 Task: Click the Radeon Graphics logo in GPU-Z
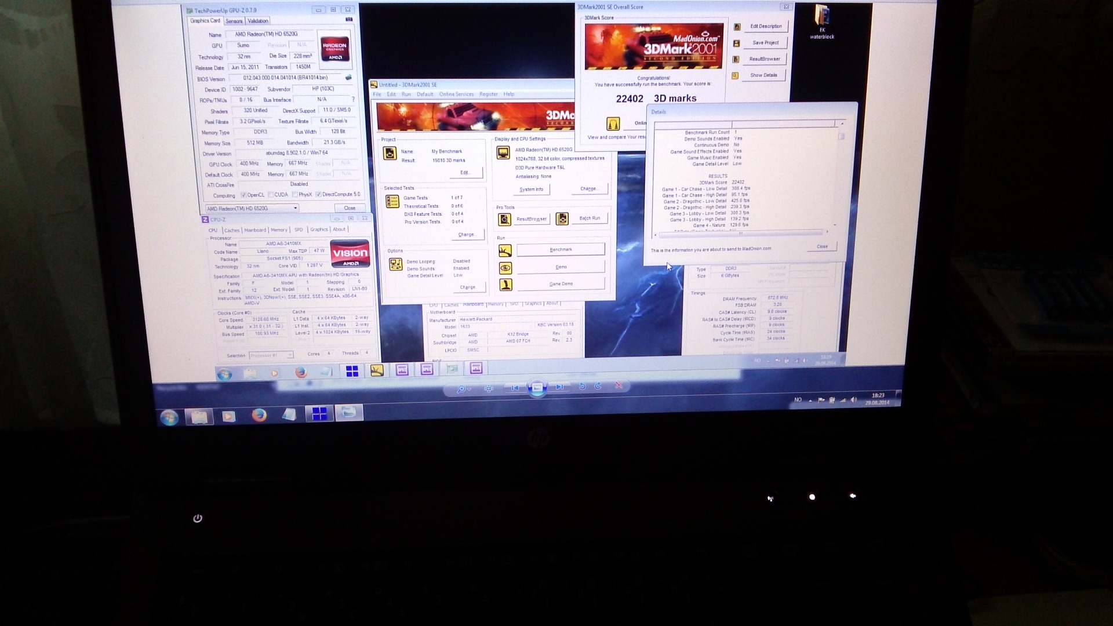pyautogui.click(x=334, y=49)
